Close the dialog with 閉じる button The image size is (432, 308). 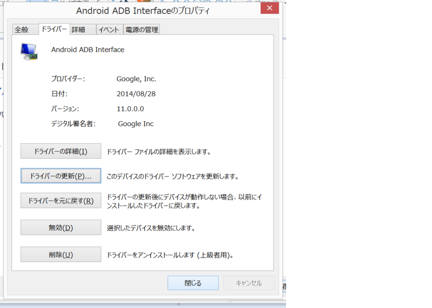pos(193,283)
